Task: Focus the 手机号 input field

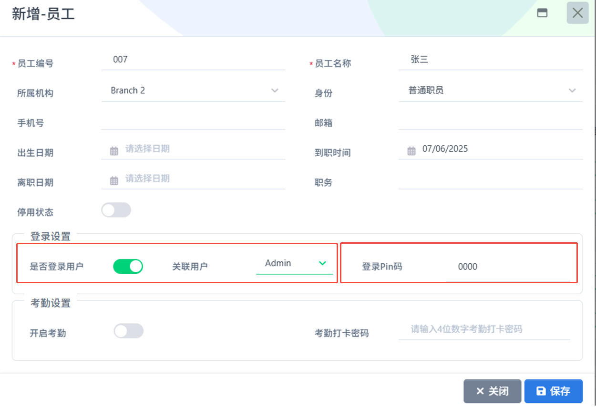Action: (193, 120)
